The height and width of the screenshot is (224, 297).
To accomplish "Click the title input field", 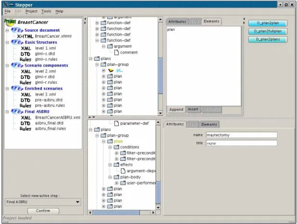I will pyautogui.click(x=242, y=143).
